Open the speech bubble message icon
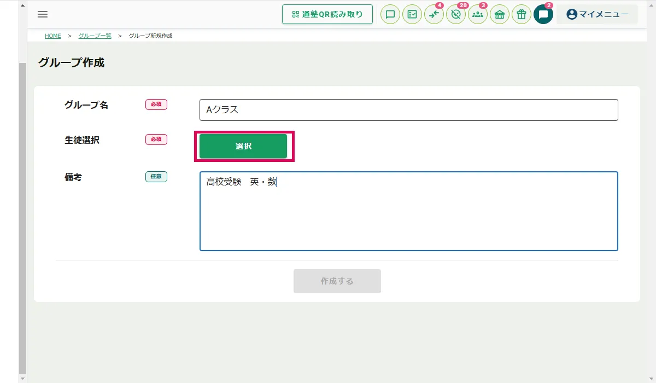 pos(390,15)
